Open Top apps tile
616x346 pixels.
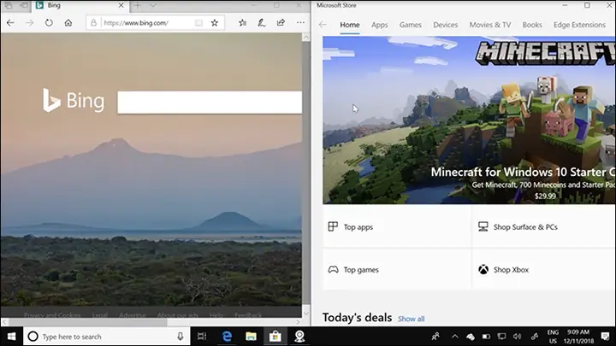[x=396, y=226]
